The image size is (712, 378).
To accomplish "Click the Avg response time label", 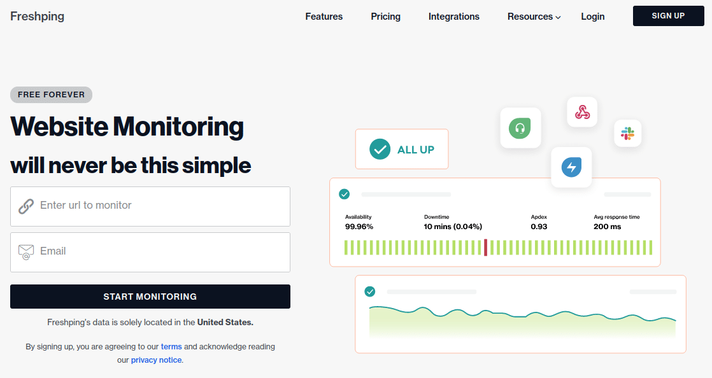I will click(616, 217).
